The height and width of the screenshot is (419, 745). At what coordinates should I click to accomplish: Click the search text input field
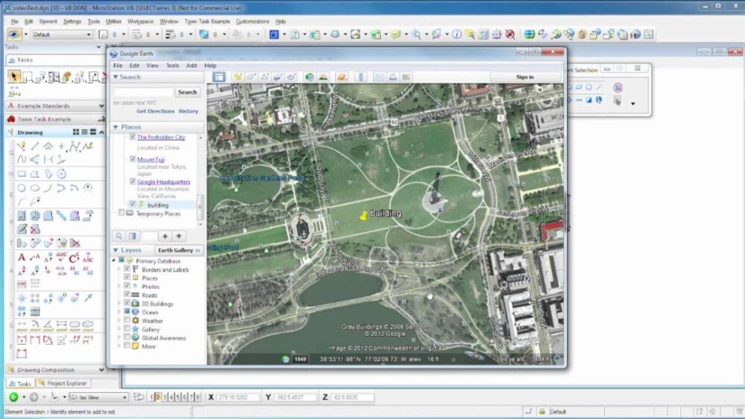click(x=142, y=92)
